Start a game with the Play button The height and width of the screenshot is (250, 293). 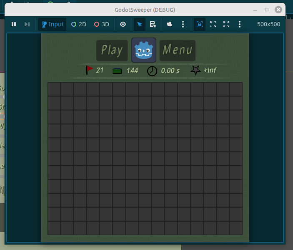[112, 51]
